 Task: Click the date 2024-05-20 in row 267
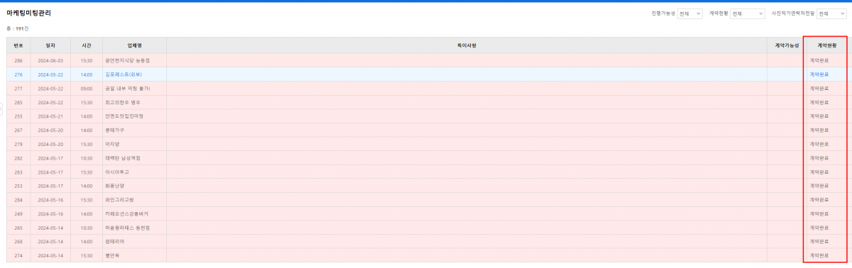50,130
